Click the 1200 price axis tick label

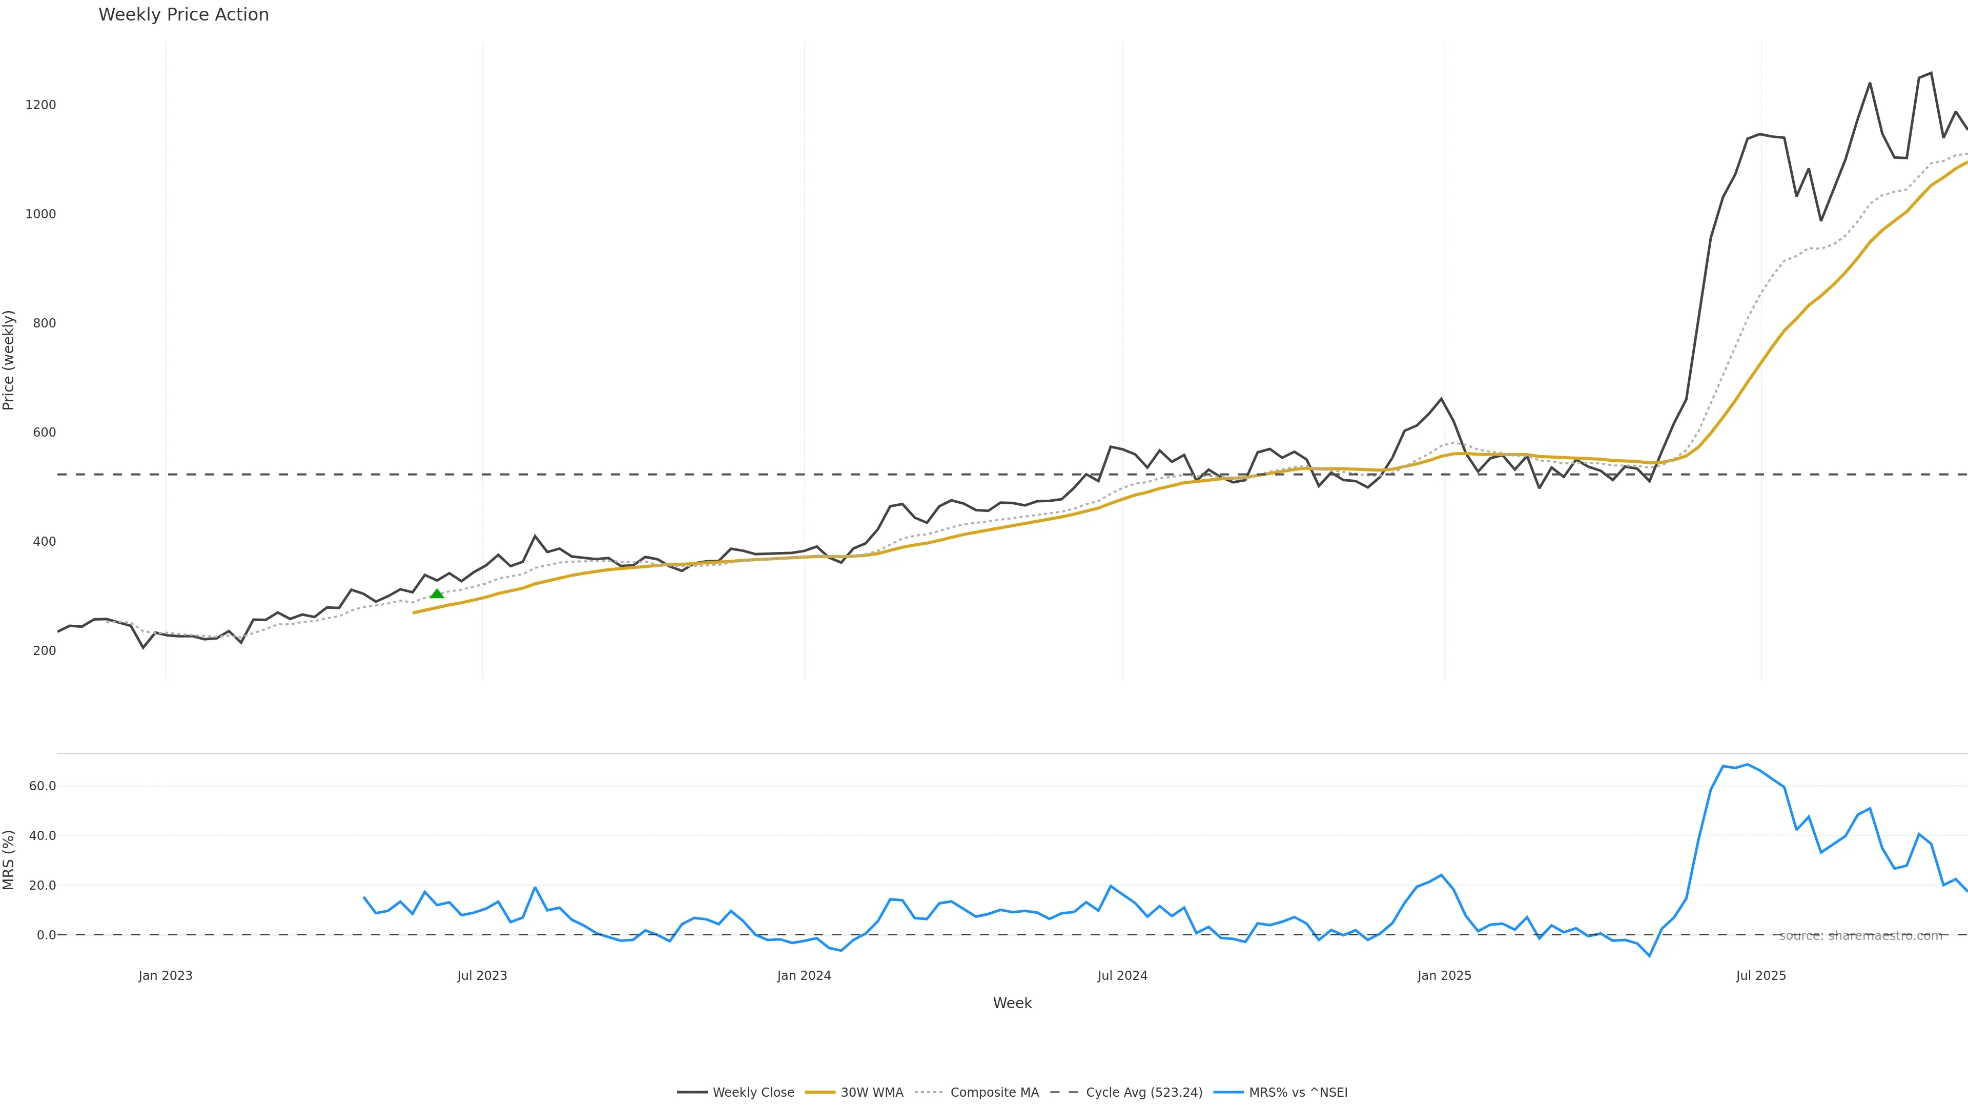(40, 105)
